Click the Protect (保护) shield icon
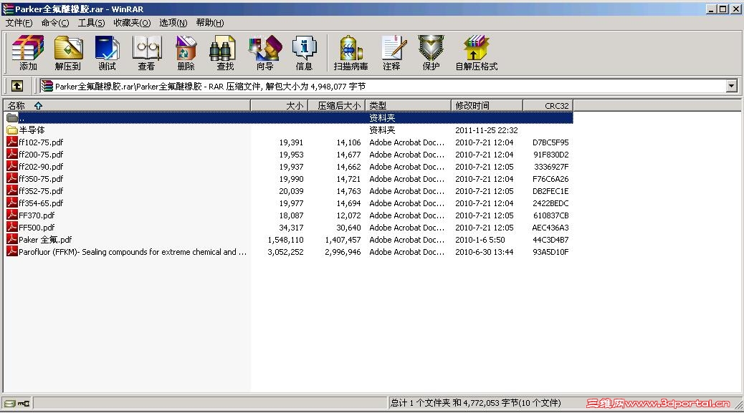The width and height of the screenshot is (744, 413). tap(431, 52)
